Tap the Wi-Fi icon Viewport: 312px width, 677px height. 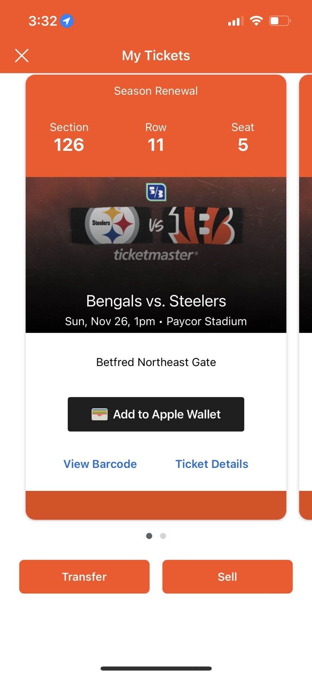256,20
